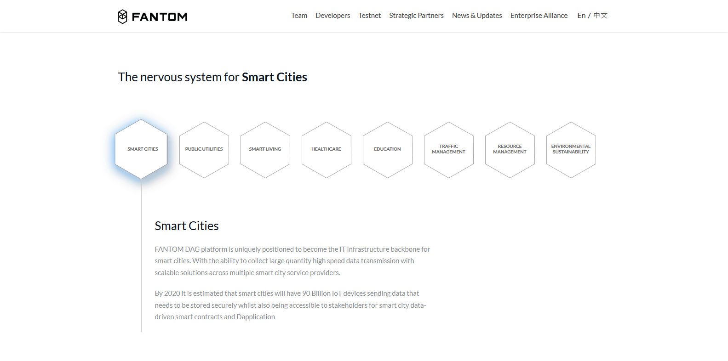Screen dimensions: 728x361
Task: Open News & Updates
Action: [477, 16]
